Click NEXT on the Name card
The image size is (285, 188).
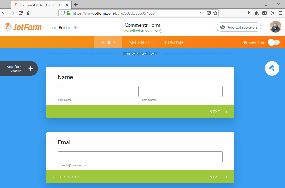[x=218, y=112]
